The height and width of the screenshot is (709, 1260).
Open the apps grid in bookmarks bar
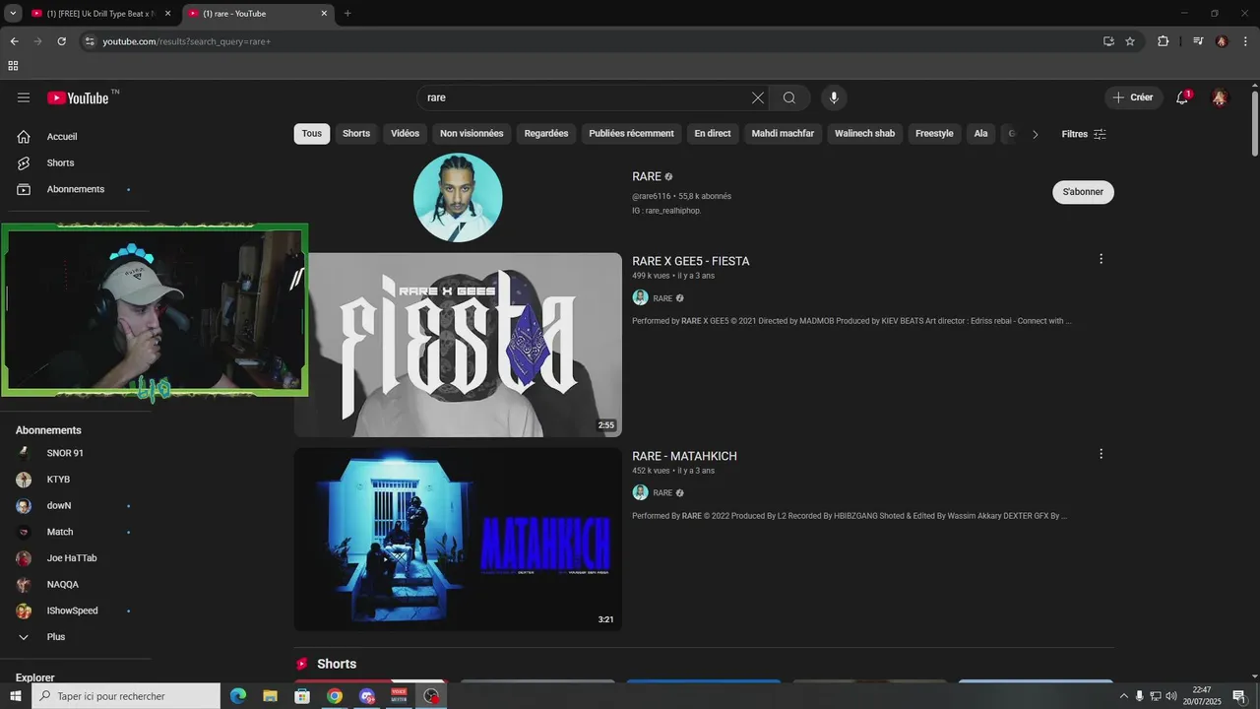13,66
